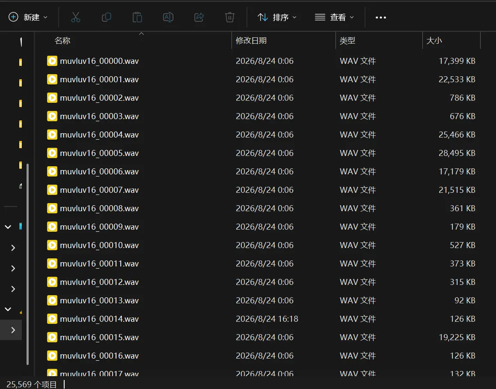The image size is (496, 389).
Task: Select file name muvluv16_00010.wav
Action: click(99, 245)
